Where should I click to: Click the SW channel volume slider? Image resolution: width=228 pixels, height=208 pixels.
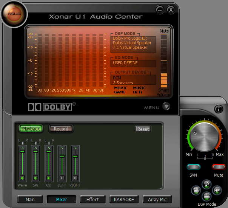click(x=35, y=151)
